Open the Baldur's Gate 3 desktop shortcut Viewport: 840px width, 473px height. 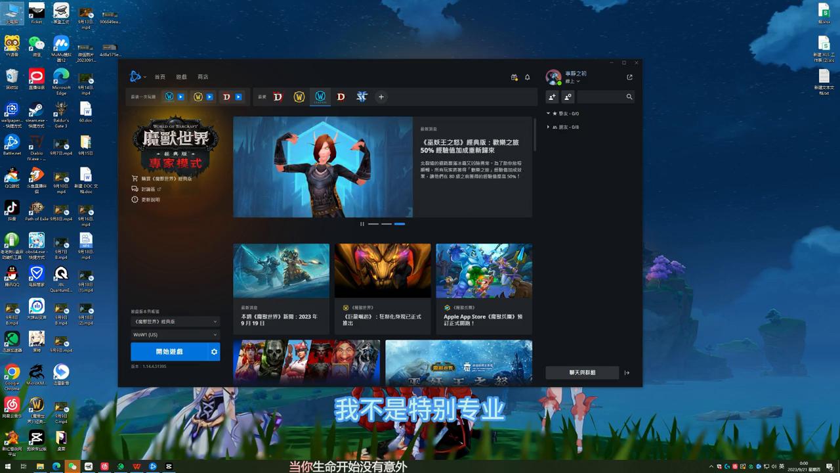61,113
